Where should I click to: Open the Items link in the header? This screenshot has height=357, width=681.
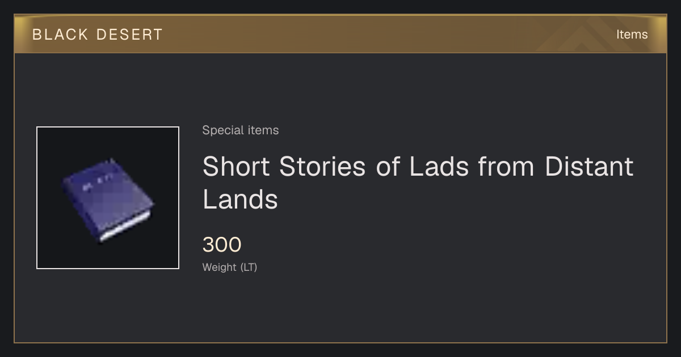pyautogui.click(x=632, y=34)
